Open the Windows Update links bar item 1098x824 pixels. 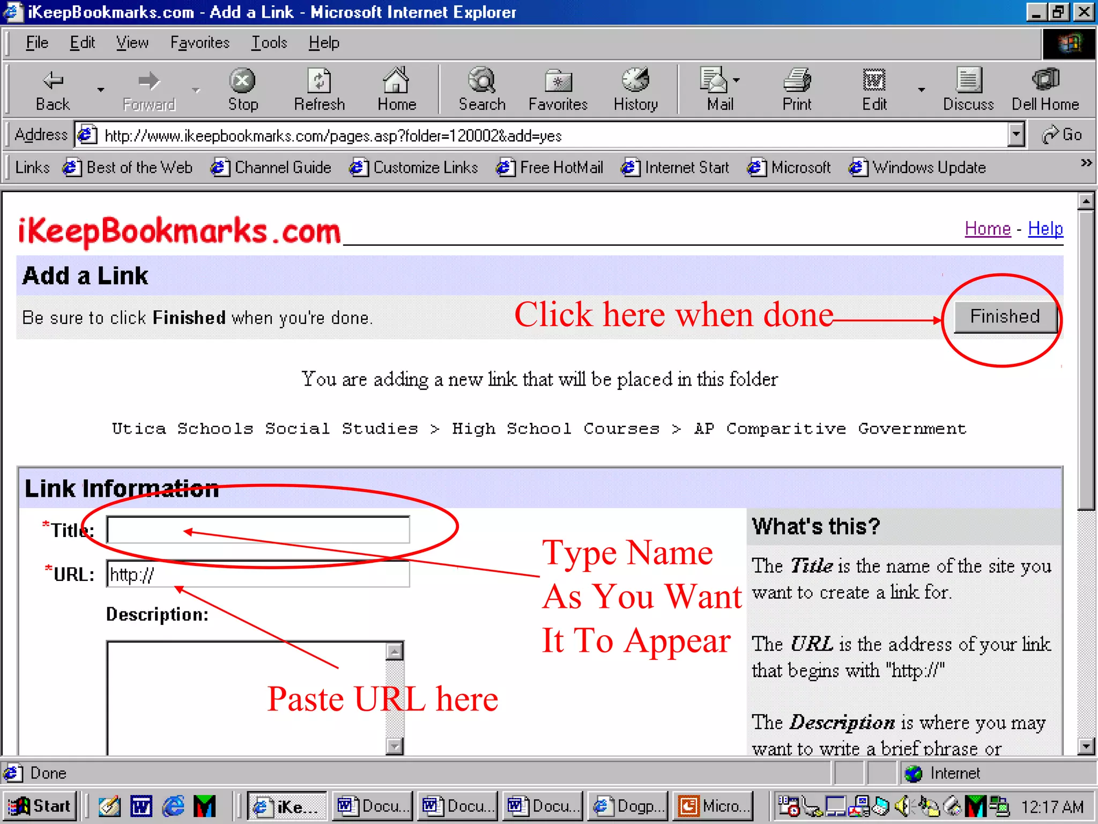click(x=917, y=167)
